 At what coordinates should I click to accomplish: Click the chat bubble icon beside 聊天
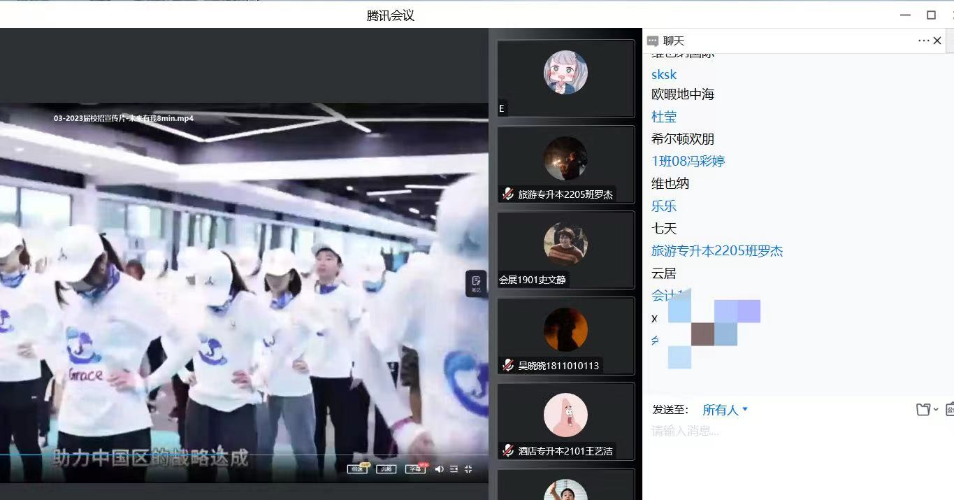tap(653, 41)
